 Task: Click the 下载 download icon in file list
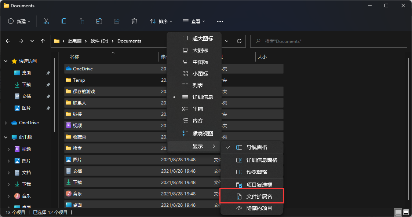pyautogui.click(x=69, y=182)
